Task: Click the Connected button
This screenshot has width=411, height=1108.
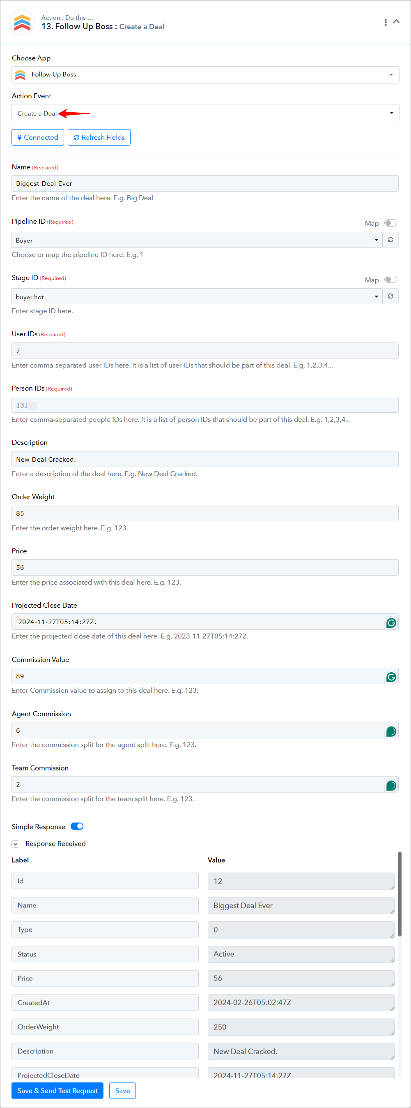Action: tap(38, 137)
